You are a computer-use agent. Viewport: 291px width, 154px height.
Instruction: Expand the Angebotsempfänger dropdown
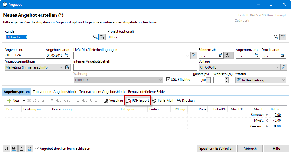pyautogui.click(x=61, y=67)
